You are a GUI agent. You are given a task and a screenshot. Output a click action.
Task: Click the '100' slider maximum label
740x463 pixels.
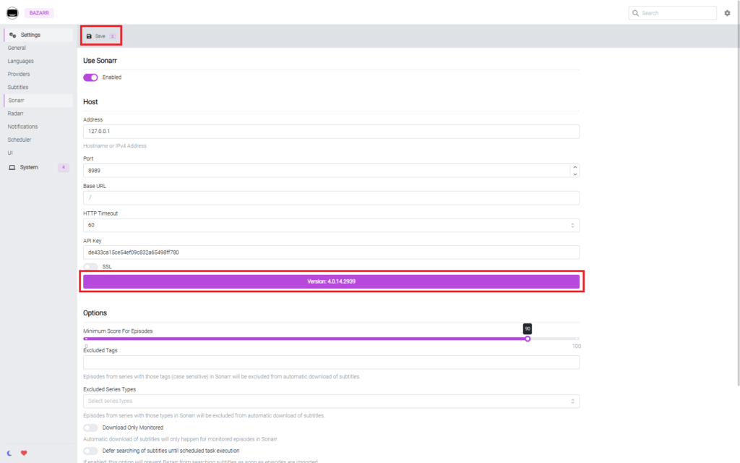(576, 347)
